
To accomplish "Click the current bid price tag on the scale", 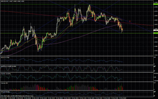I will tap(156, 30).
